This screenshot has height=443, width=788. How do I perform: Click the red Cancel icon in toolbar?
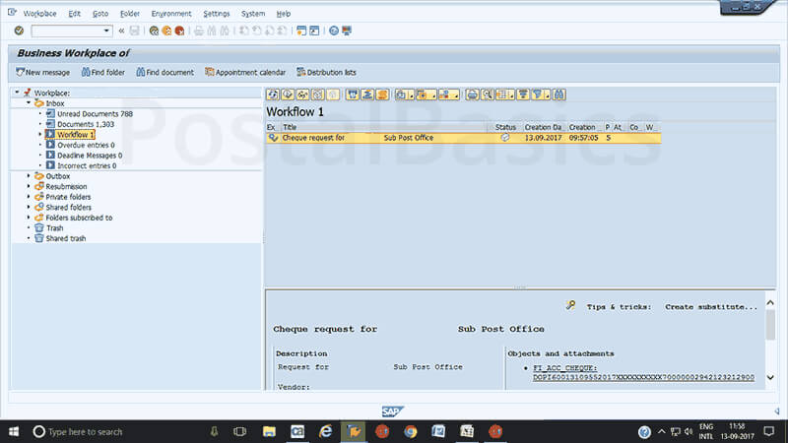point(179,31)
